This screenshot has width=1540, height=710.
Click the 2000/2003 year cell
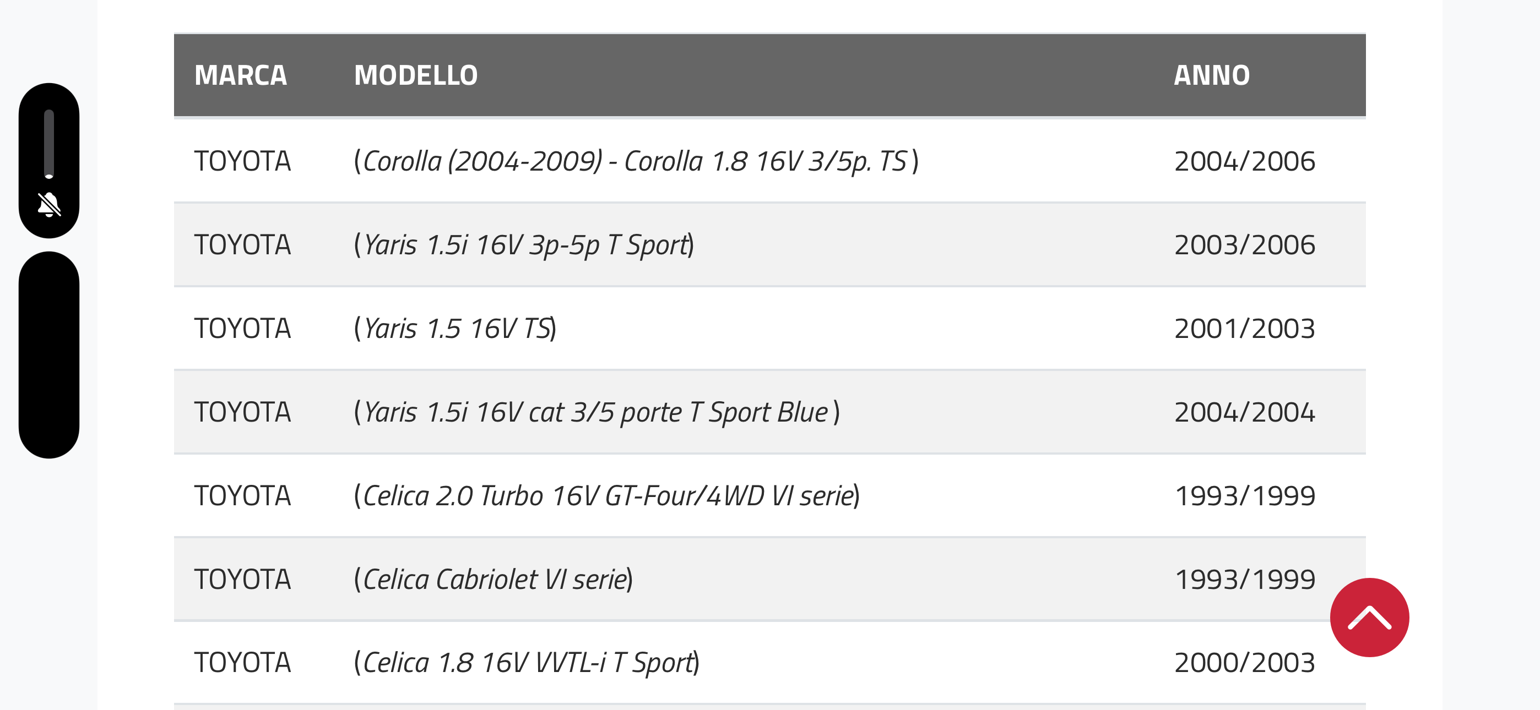(1245, 663)
